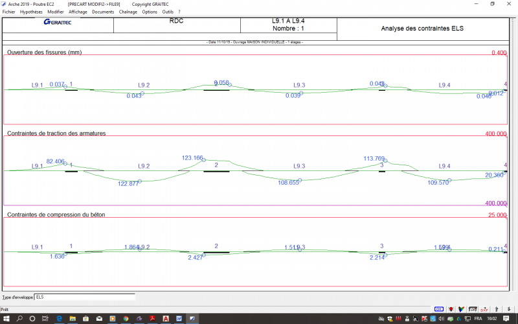The height and width of the screenshot is (324, 518).
Task: Click the volume speaker tray icon
Action: click(442, 319)
